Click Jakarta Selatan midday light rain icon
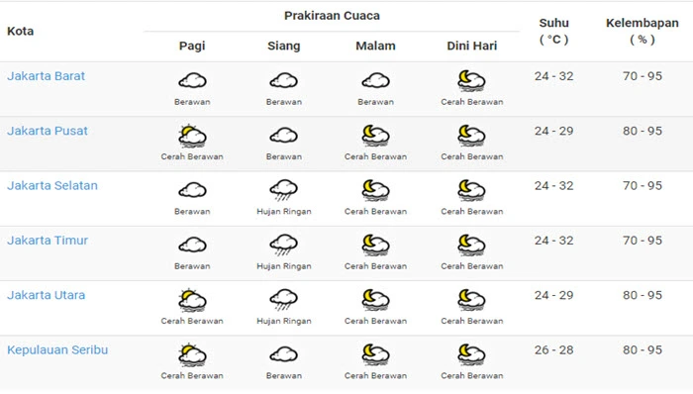Screen dimensions: 693x394 [284, 190]
